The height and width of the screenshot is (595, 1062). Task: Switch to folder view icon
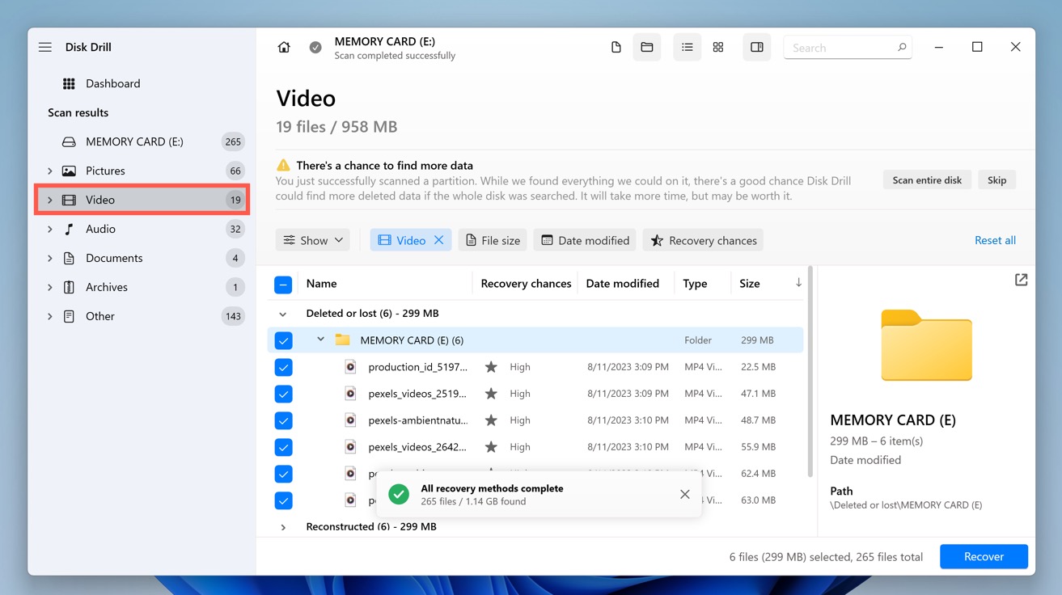tap(647, 48)
